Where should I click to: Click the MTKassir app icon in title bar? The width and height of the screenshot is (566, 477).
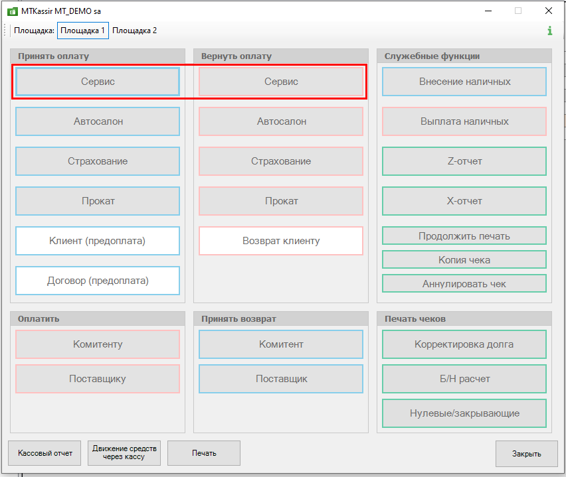pos(11,11)
